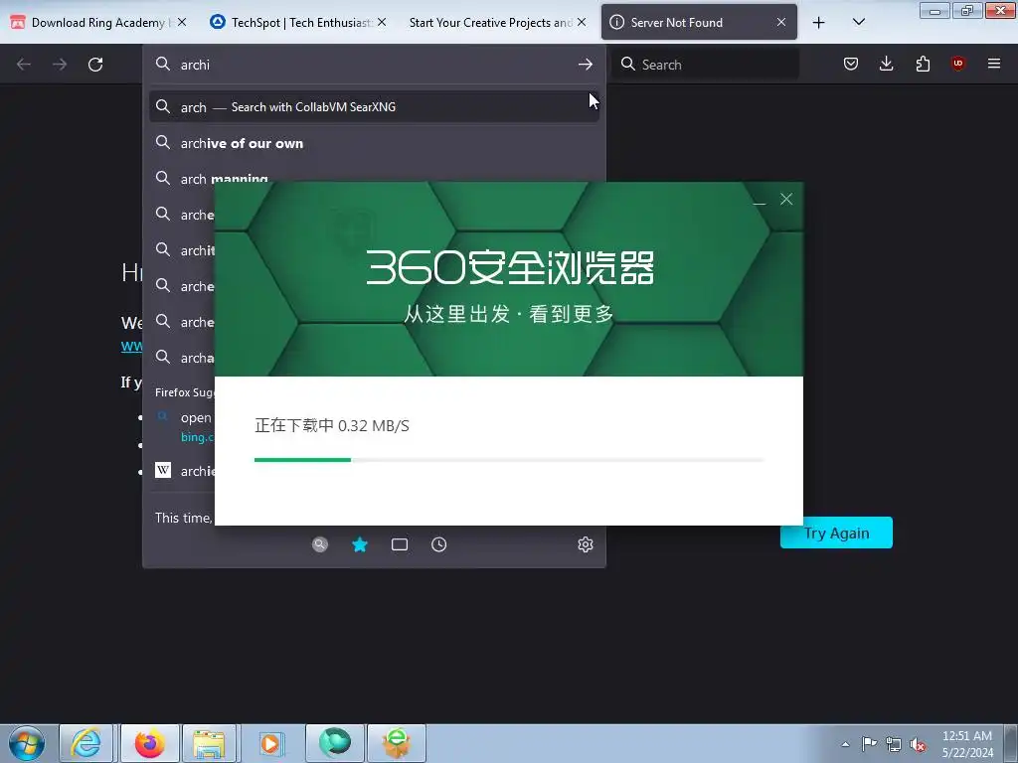Screen dimensions: 1018x763
Task: Open the green globe taskbar app
Action: (x=335, y=743)
